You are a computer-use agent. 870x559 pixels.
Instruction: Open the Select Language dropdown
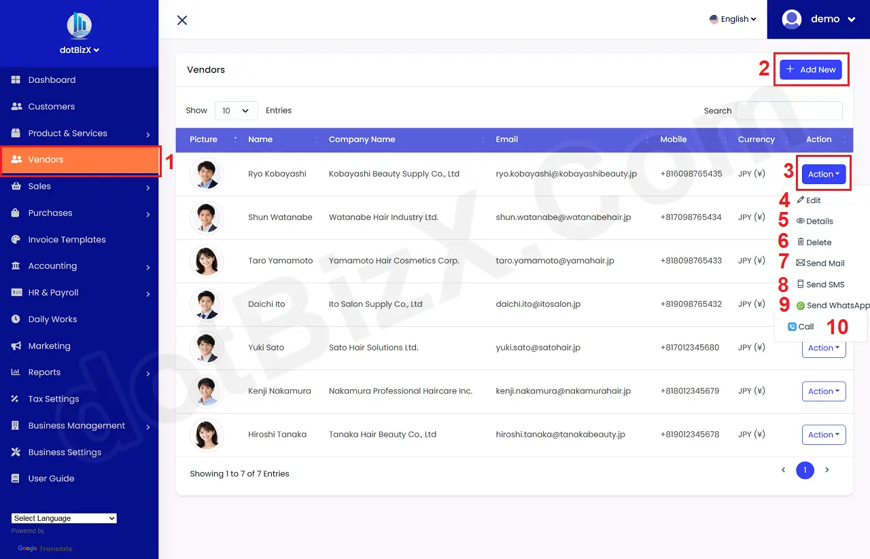click(63, 518)
